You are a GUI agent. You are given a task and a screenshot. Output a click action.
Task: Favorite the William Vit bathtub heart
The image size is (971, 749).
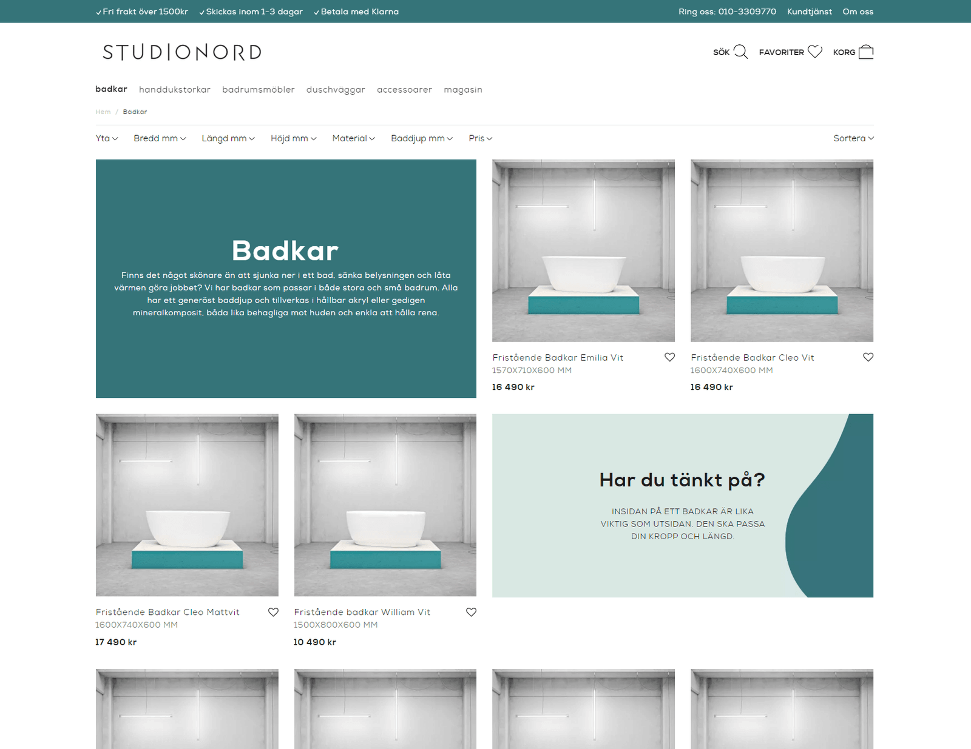pyautogui.click(x=471, y=612)
